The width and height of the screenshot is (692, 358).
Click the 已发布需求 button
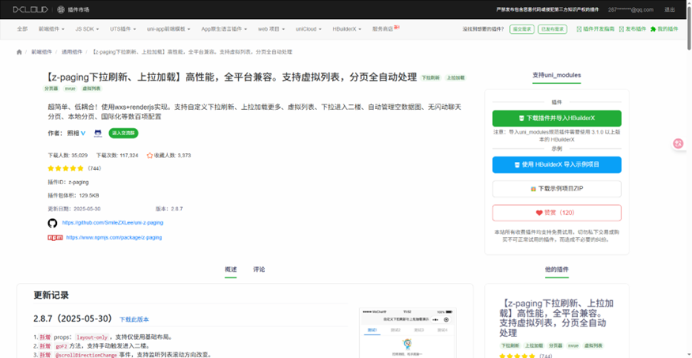point(552,29)
